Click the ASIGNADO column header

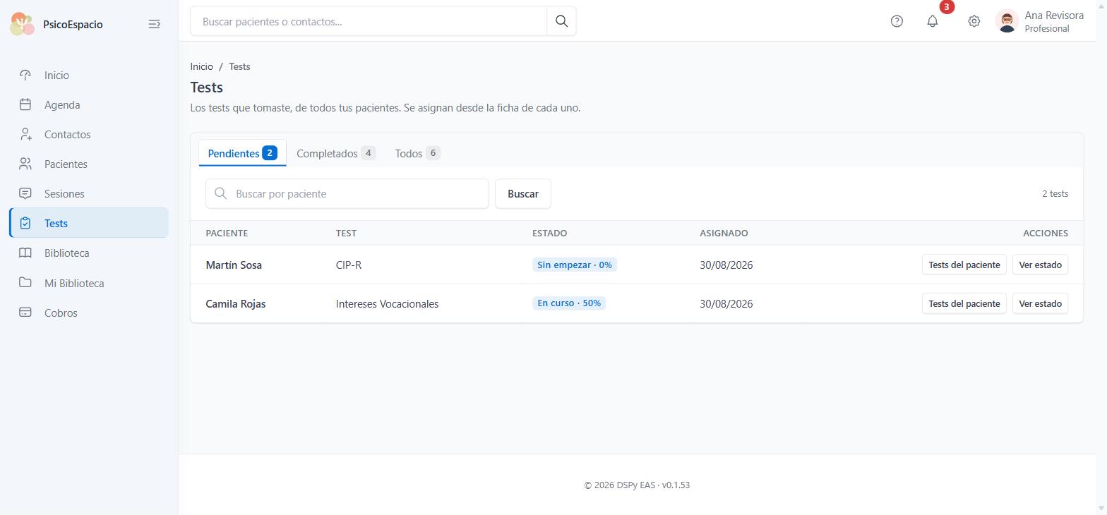724,233
